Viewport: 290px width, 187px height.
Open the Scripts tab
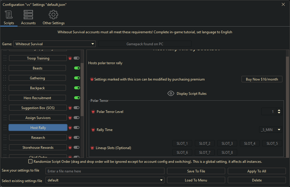pos(9,18)
